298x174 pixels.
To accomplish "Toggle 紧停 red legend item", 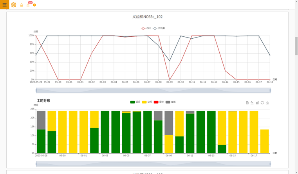I will click(x=159, y=102).
